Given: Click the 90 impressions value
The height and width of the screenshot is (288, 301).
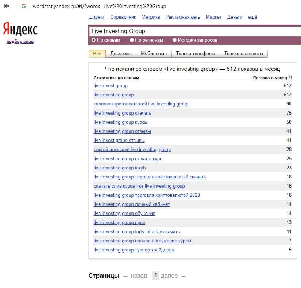Looking at the screenshot, I should [289, 104].
